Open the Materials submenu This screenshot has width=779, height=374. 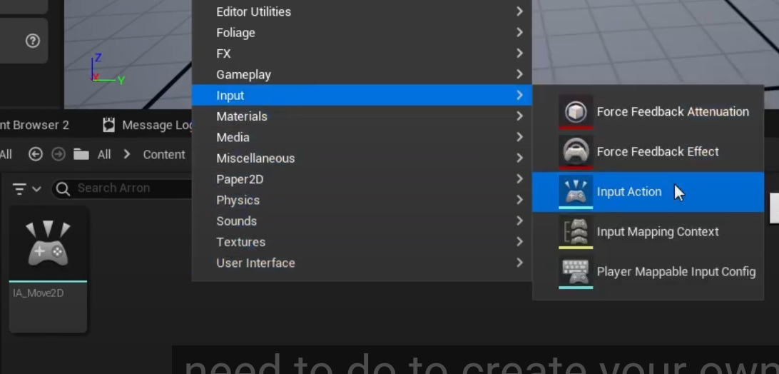pyautogui.click(x=362, y=116)
